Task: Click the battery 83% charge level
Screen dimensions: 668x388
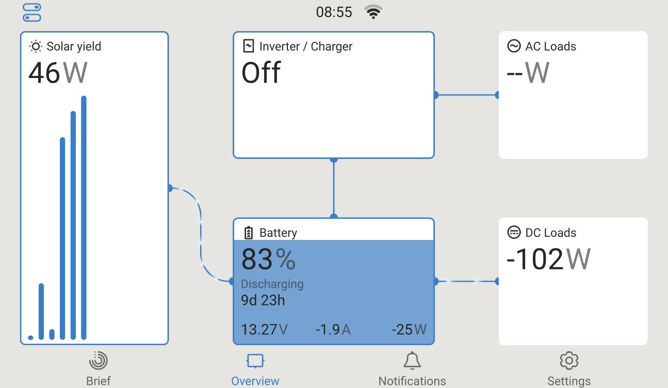Action: pos(268,260)
